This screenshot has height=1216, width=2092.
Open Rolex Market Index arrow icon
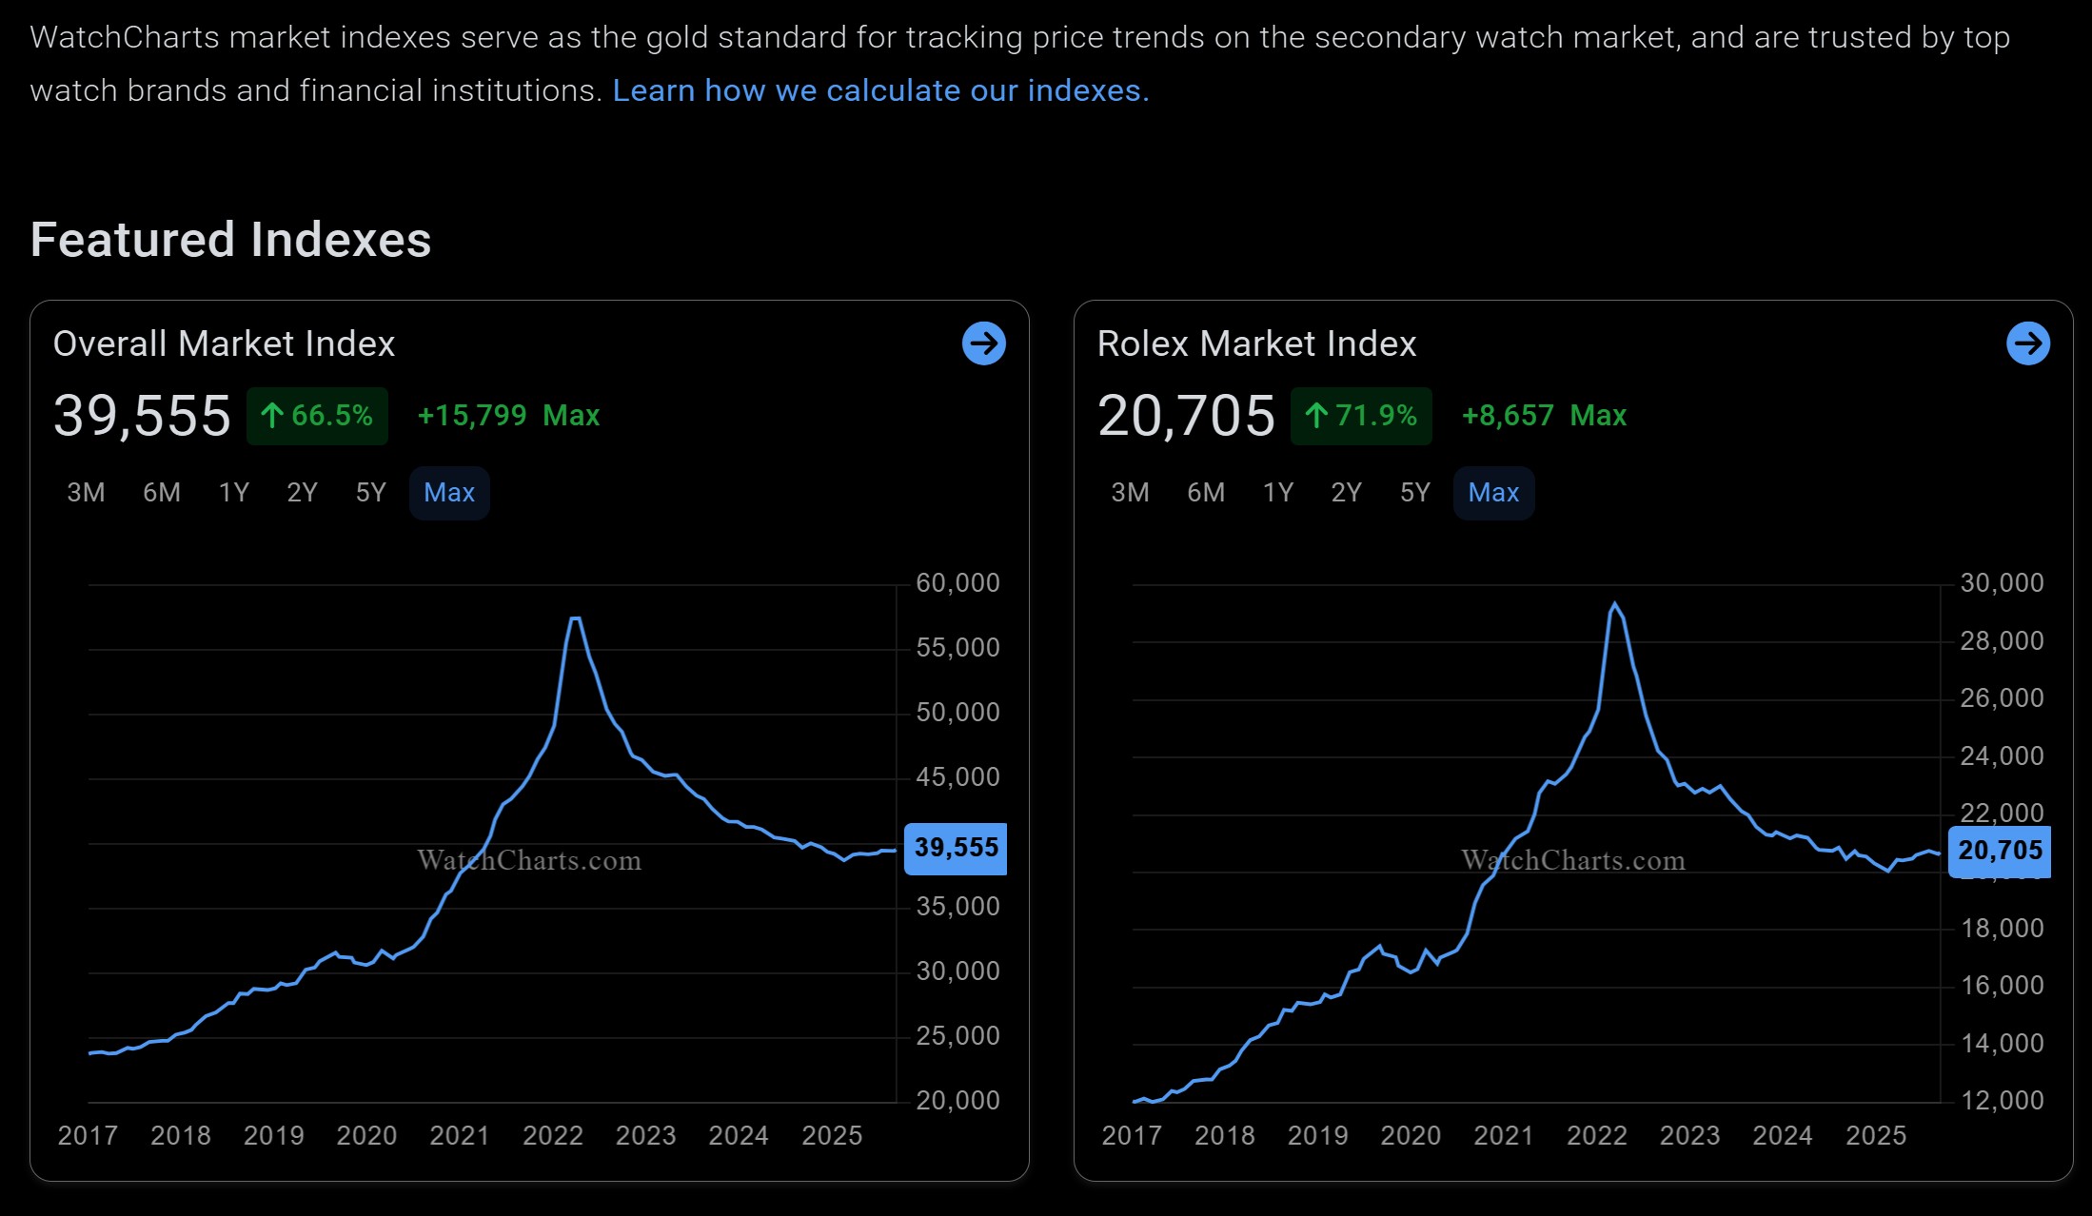2027,343
